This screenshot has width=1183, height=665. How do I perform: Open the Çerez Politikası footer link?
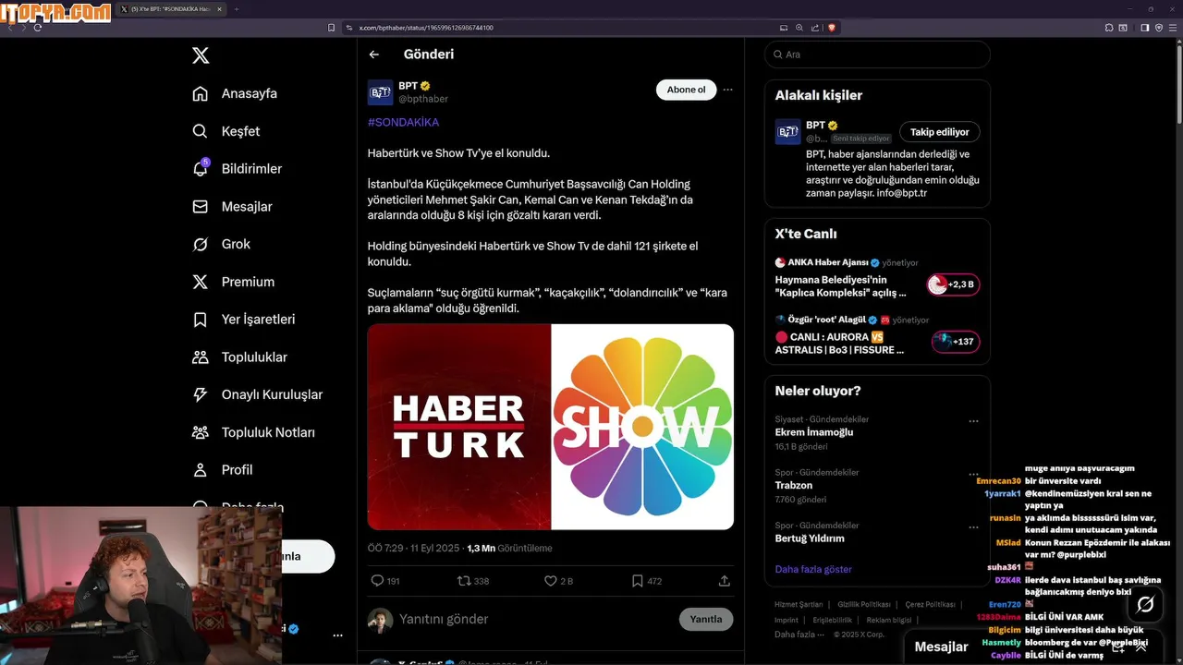[x=930, y=604]
